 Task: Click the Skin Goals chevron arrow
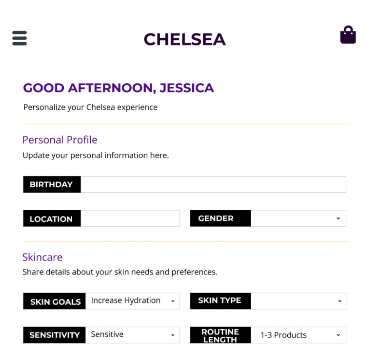[x=173, y=301]
